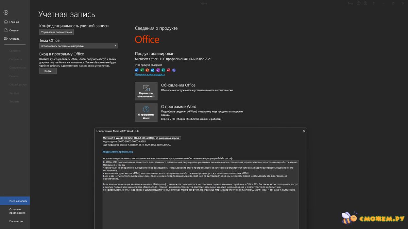Screen dimensions: 408x229
Task: Select Создать in the left menu
Action: [14, 30]
